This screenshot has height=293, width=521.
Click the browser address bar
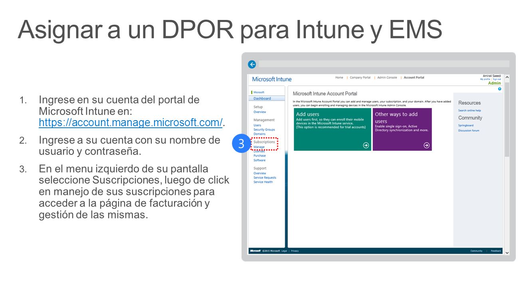pos(384,64)
